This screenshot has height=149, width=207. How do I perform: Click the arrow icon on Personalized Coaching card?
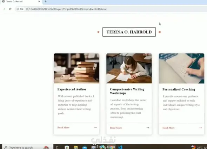pos(200,128)
